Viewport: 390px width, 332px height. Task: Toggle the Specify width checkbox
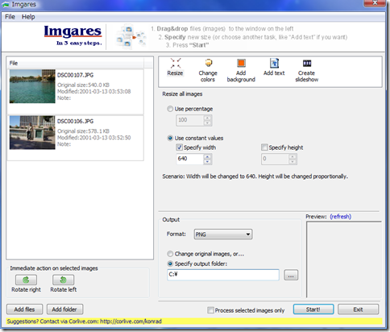pos(179,147)
